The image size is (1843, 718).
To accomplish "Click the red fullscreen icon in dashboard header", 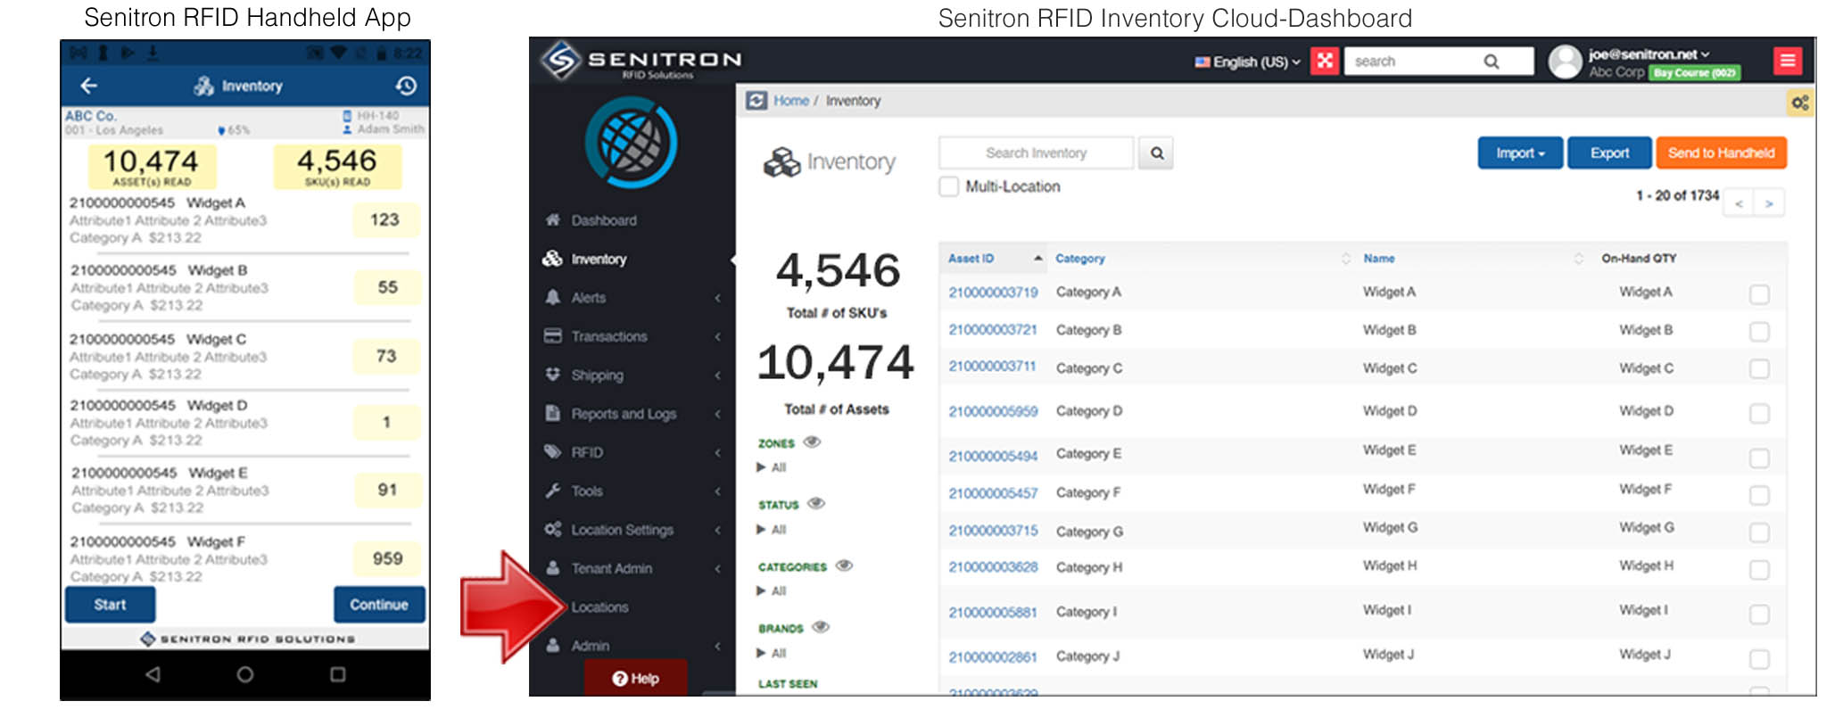I will click(x=1325, y=61).
